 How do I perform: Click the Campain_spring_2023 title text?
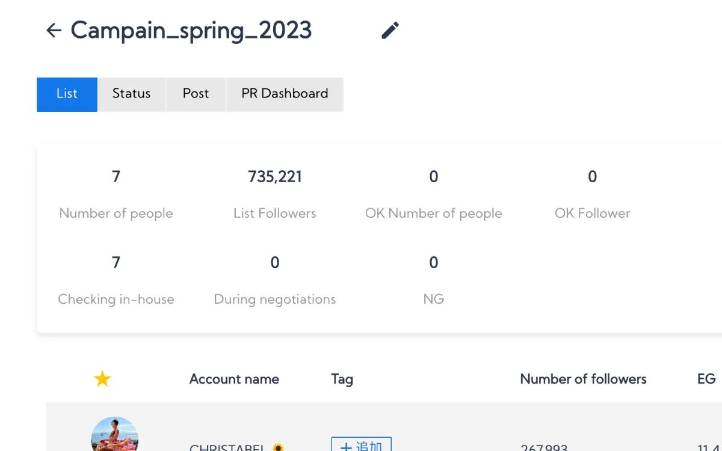pyautogui.click(x=191, y=31)
